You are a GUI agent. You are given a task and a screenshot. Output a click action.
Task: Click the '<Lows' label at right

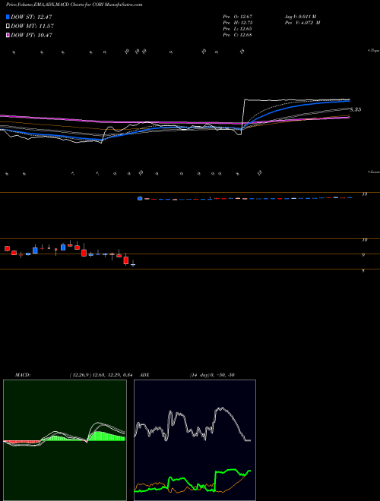pos(374,172)
